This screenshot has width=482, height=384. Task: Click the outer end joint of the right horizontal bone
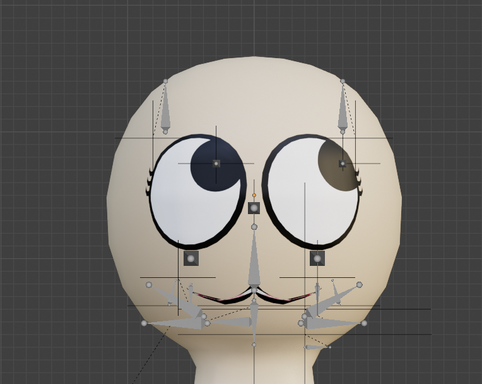click(364, 323)
